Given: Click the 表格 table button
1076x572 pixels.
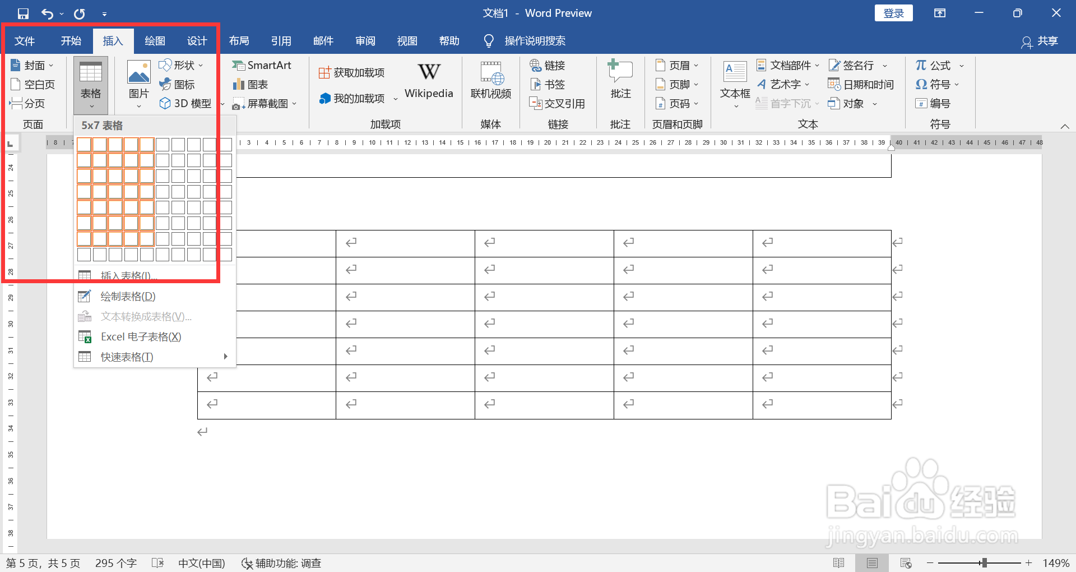Looking at the screenshot, I should [x=91, y=85].
